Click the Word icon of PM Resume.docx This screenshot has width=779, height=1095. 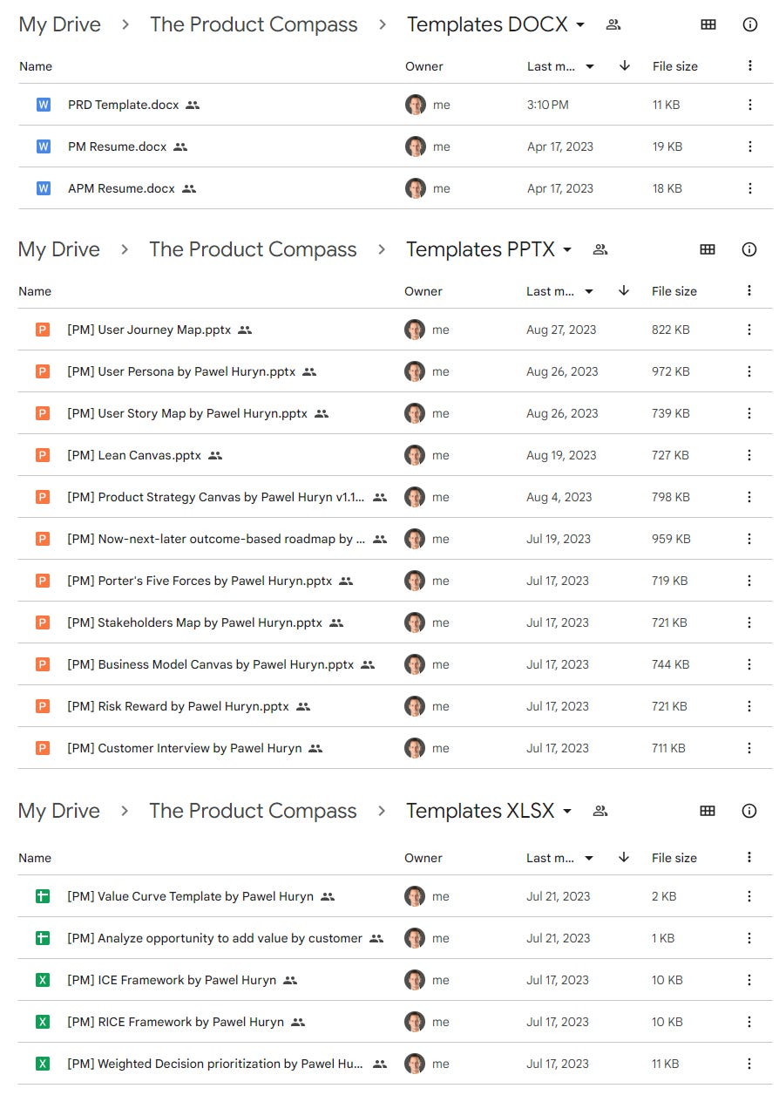[x=44, y=146]
